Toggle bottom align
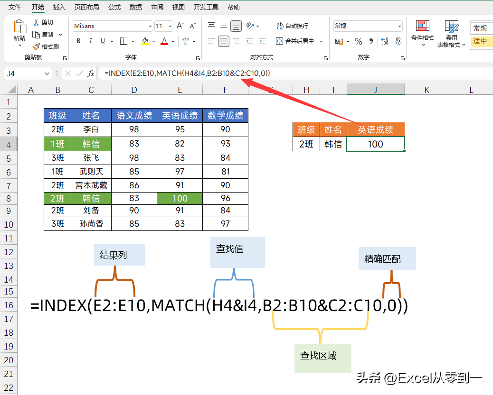This screenshot has width=493, height=395. 236,26
